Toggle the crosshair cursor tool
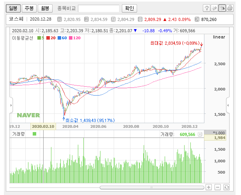 click(222, 8)
